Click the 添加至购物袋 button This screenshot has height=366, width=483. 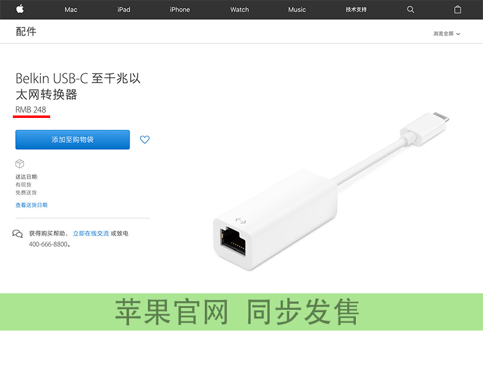[x=73, y=140]
